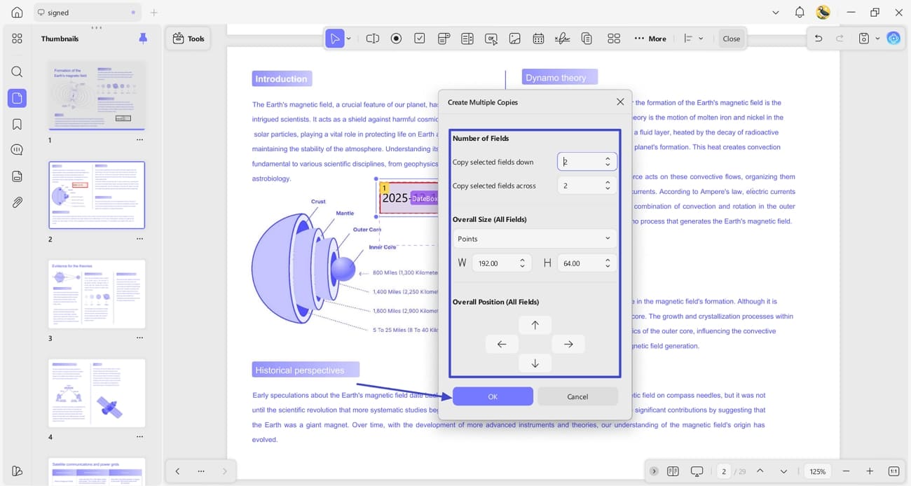Click the save icon
This screenshot has height=486, width=911.
[x=864, y=39]
